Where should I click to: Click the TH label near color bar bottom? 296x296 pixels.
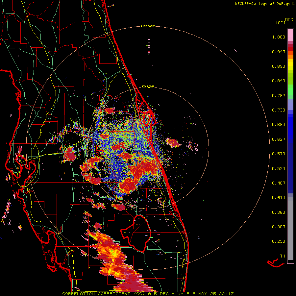click(283, 256)
